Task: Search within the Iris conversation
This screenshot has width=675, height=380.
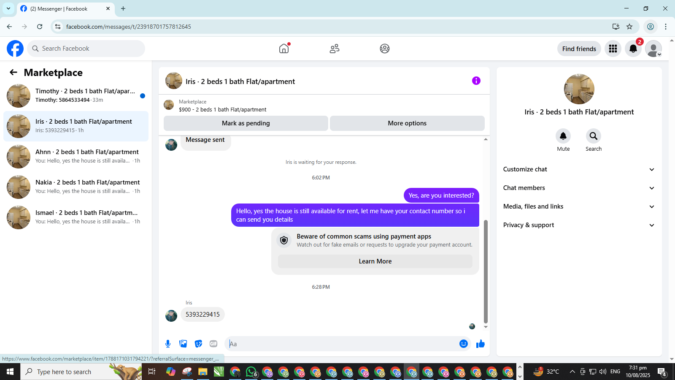Action: [594, 136]
